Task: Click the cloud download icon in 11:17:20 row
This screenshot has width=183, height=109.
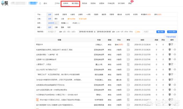Action: tap(175, 85)
